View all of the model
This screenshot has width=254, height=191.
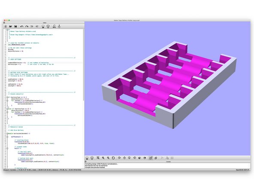[98, 158]
